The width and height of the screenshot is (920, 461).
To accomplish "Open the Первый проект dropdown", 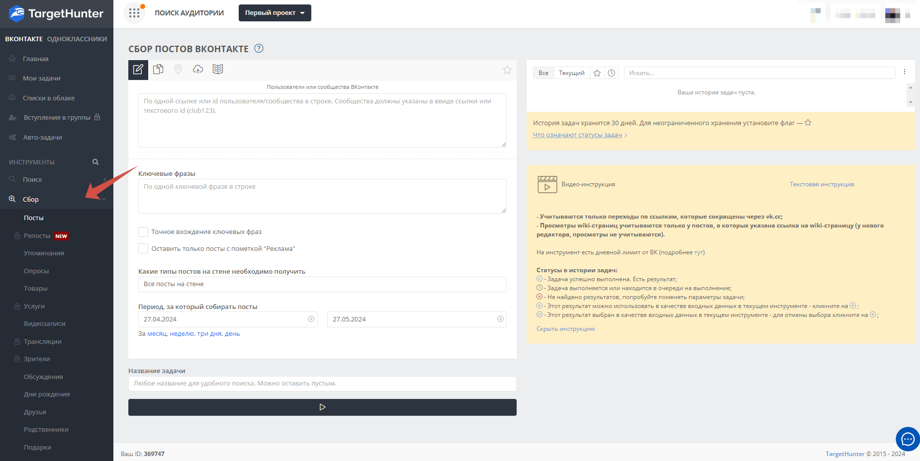I will coord(275,13).
